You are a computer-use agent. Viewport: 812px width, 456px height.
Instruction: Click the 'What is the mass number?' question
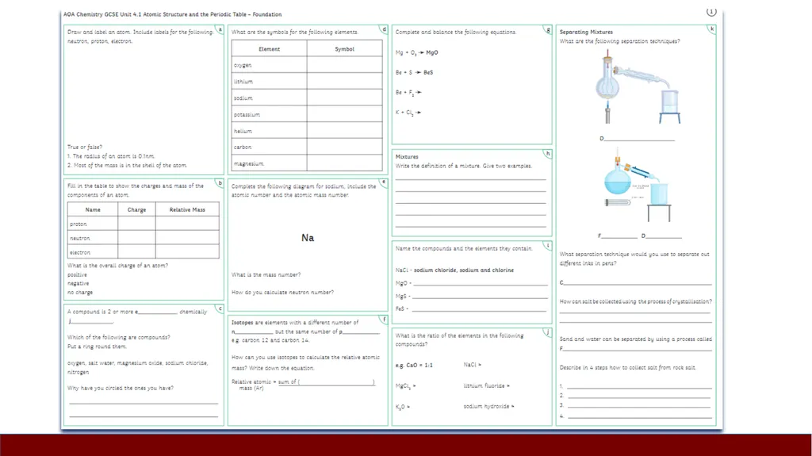click(266, 274)
